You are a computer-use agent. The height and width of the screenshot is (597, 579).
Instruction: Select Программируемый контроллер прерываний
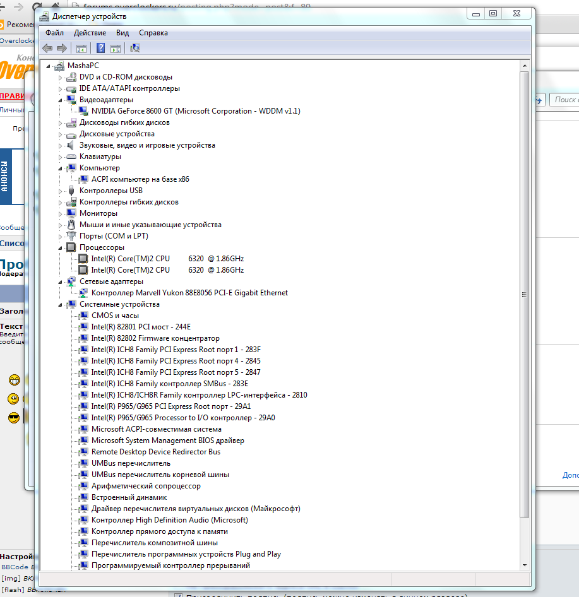(170, 566)
